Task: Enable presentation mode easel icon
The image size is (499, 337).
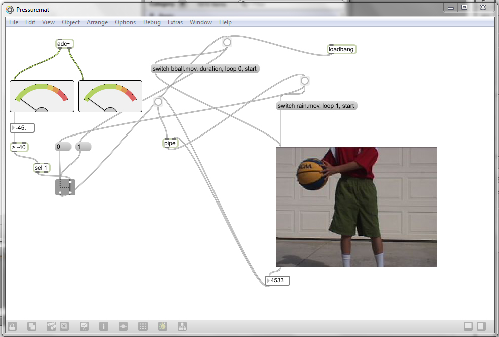Action: 84,326
